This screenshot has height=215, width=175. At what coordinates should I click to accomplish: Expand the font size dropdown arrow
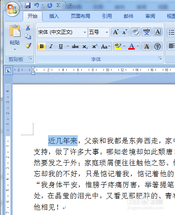(107, 32)
